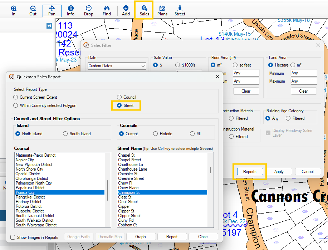Open the Street tool in toolbar
The width and height of the screenshot is (328, 250).
point(180,10)
